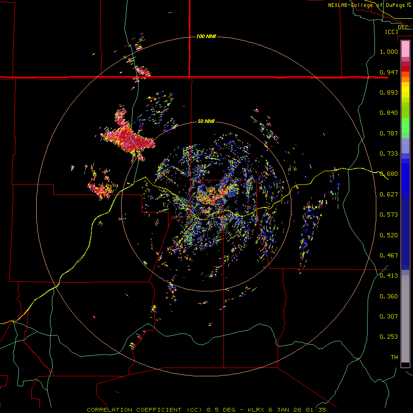Screen dimensions: 413x413
Task: Select the 1.000 value on color scale
Action: [389, 51]
